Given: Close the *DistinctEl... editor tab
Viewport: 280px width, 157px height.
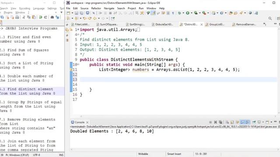Looking at the screenshot, I should point(201,24).
